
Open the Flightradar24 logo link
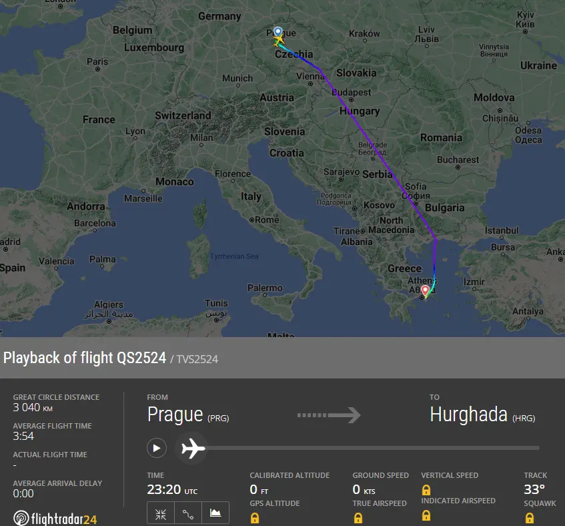pyautogui.click(x=55, y=519)
